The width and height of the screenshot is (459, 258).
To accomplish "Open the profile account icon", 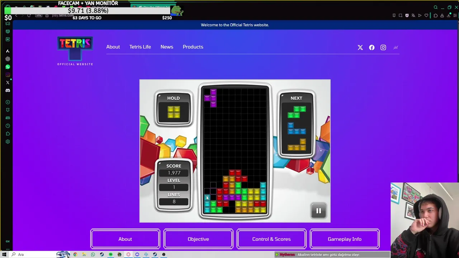I will [x=442, y=15].
